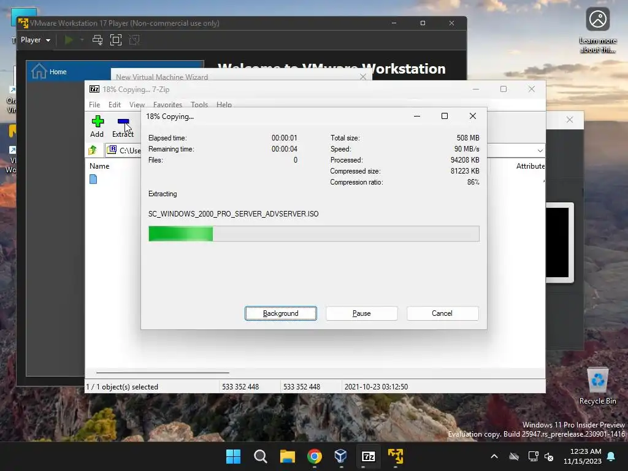The image size is (628, 471).
Task: Click the 7-Zip address path field
Action: pos(124,150)
